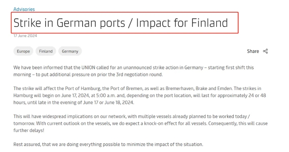
Task: Click the paragraph starting The strike will affect
Action: coord(140,95)
